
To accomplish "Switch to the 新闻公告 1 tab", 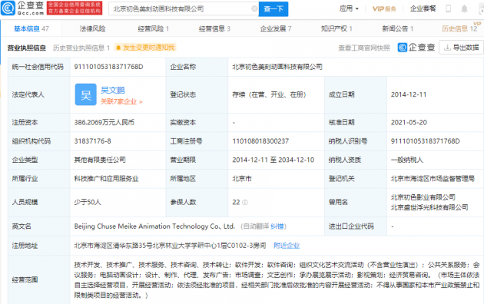I will pyautogui.click(x=398, y=28).
